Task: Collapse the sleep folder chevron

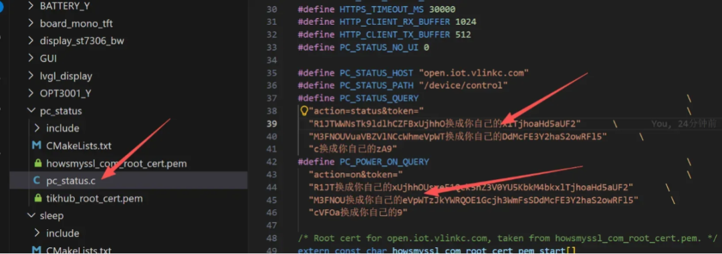Action: coord(31,216)
